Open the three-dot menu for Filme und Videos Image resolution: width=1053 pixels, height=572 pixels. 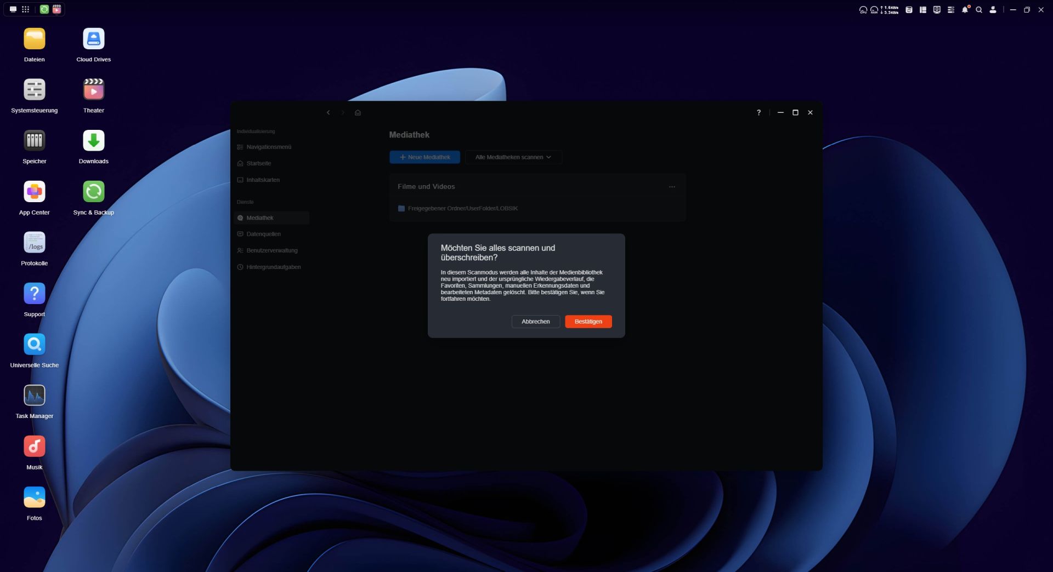coord(672,187)
